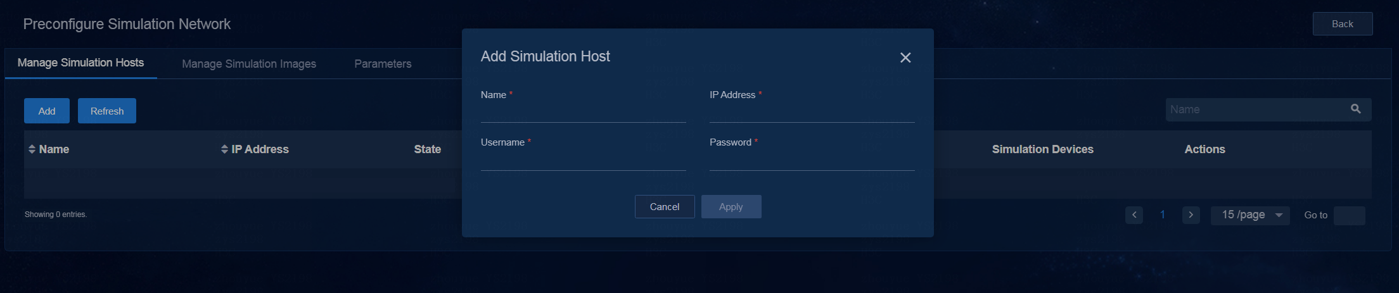This screenshot has width=1399, height=293.
Task: Click the Go to page number box
Action: 1350,216
